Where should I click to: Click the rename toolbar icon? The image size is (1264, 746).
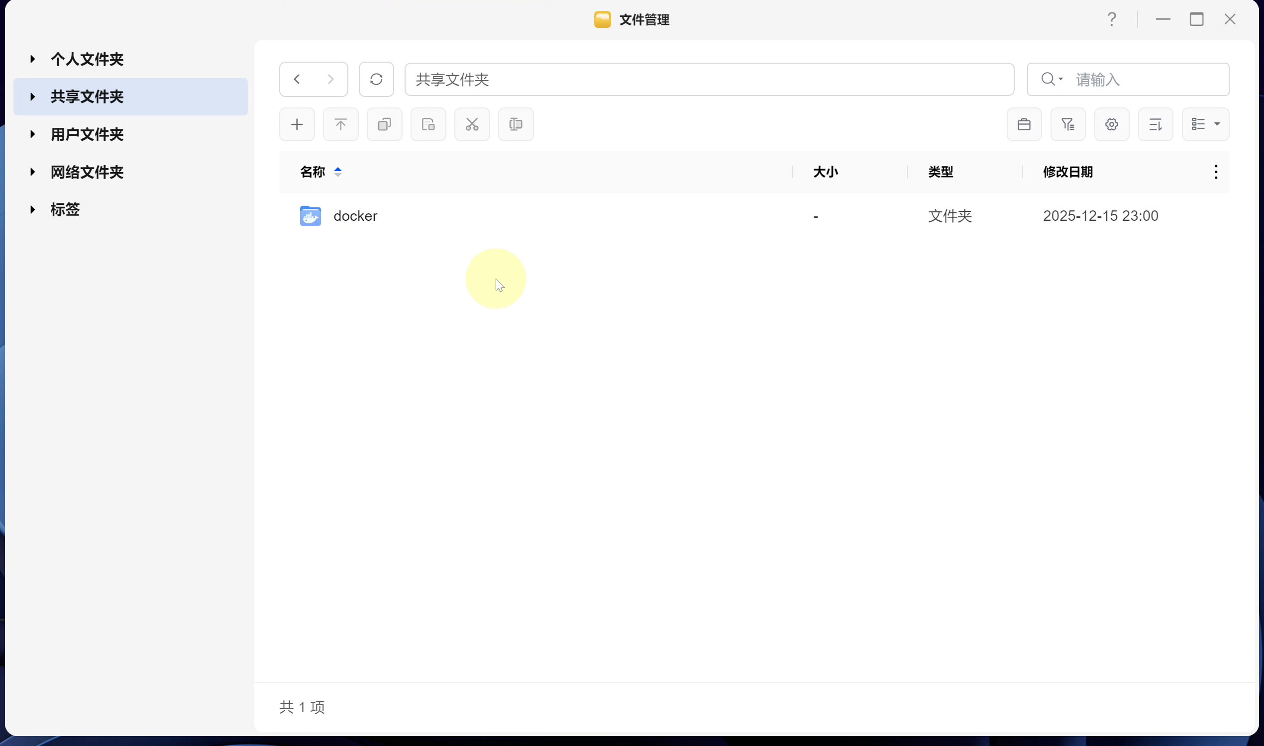point(516,124)
